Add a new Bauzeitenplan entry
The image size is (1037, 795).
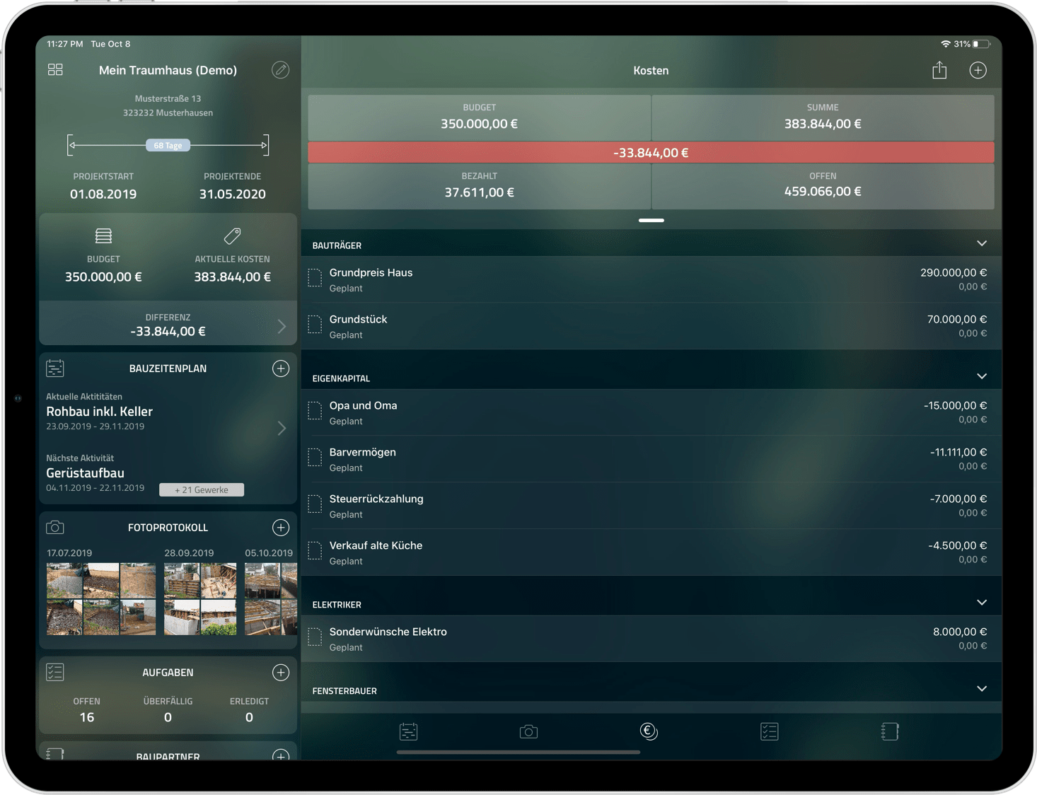[x=281, y=369]
